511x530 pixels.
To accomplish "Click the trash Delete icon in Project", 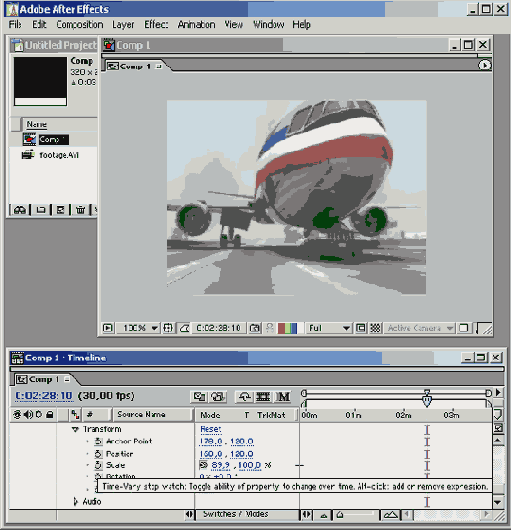I will tap(80, 210).
